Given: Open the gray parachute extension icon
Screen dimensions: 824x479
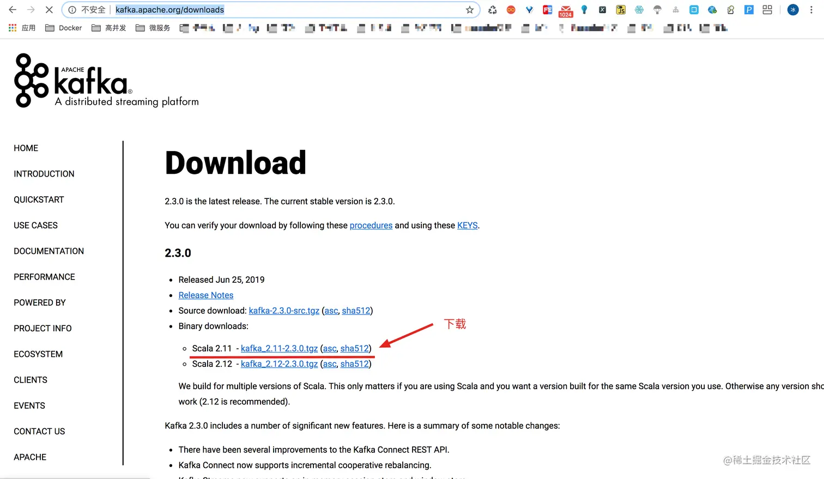Looking at the screenshot, I should [657, 10].
